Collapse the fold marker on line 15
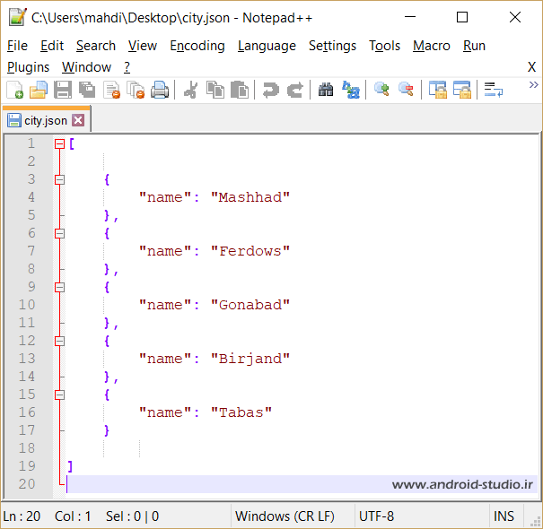This screenshot has width=543, height=529. point(59,395)
